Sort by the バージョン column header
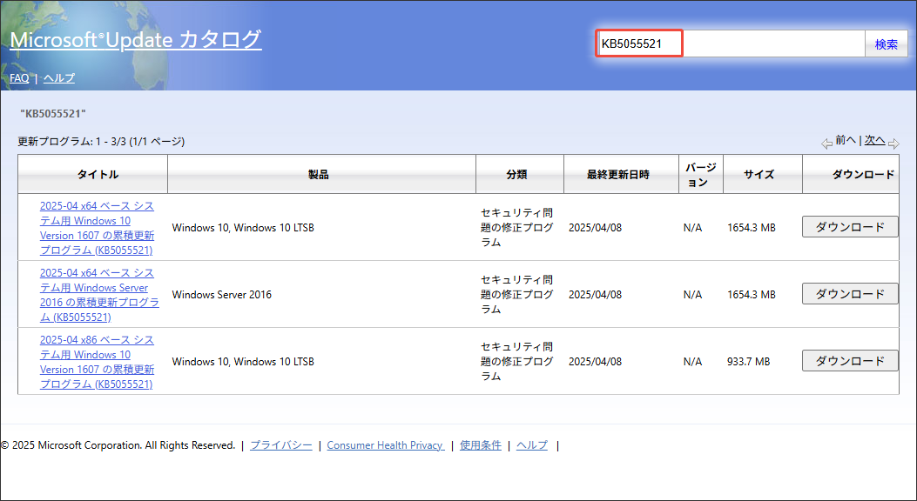 click(701, 174)
